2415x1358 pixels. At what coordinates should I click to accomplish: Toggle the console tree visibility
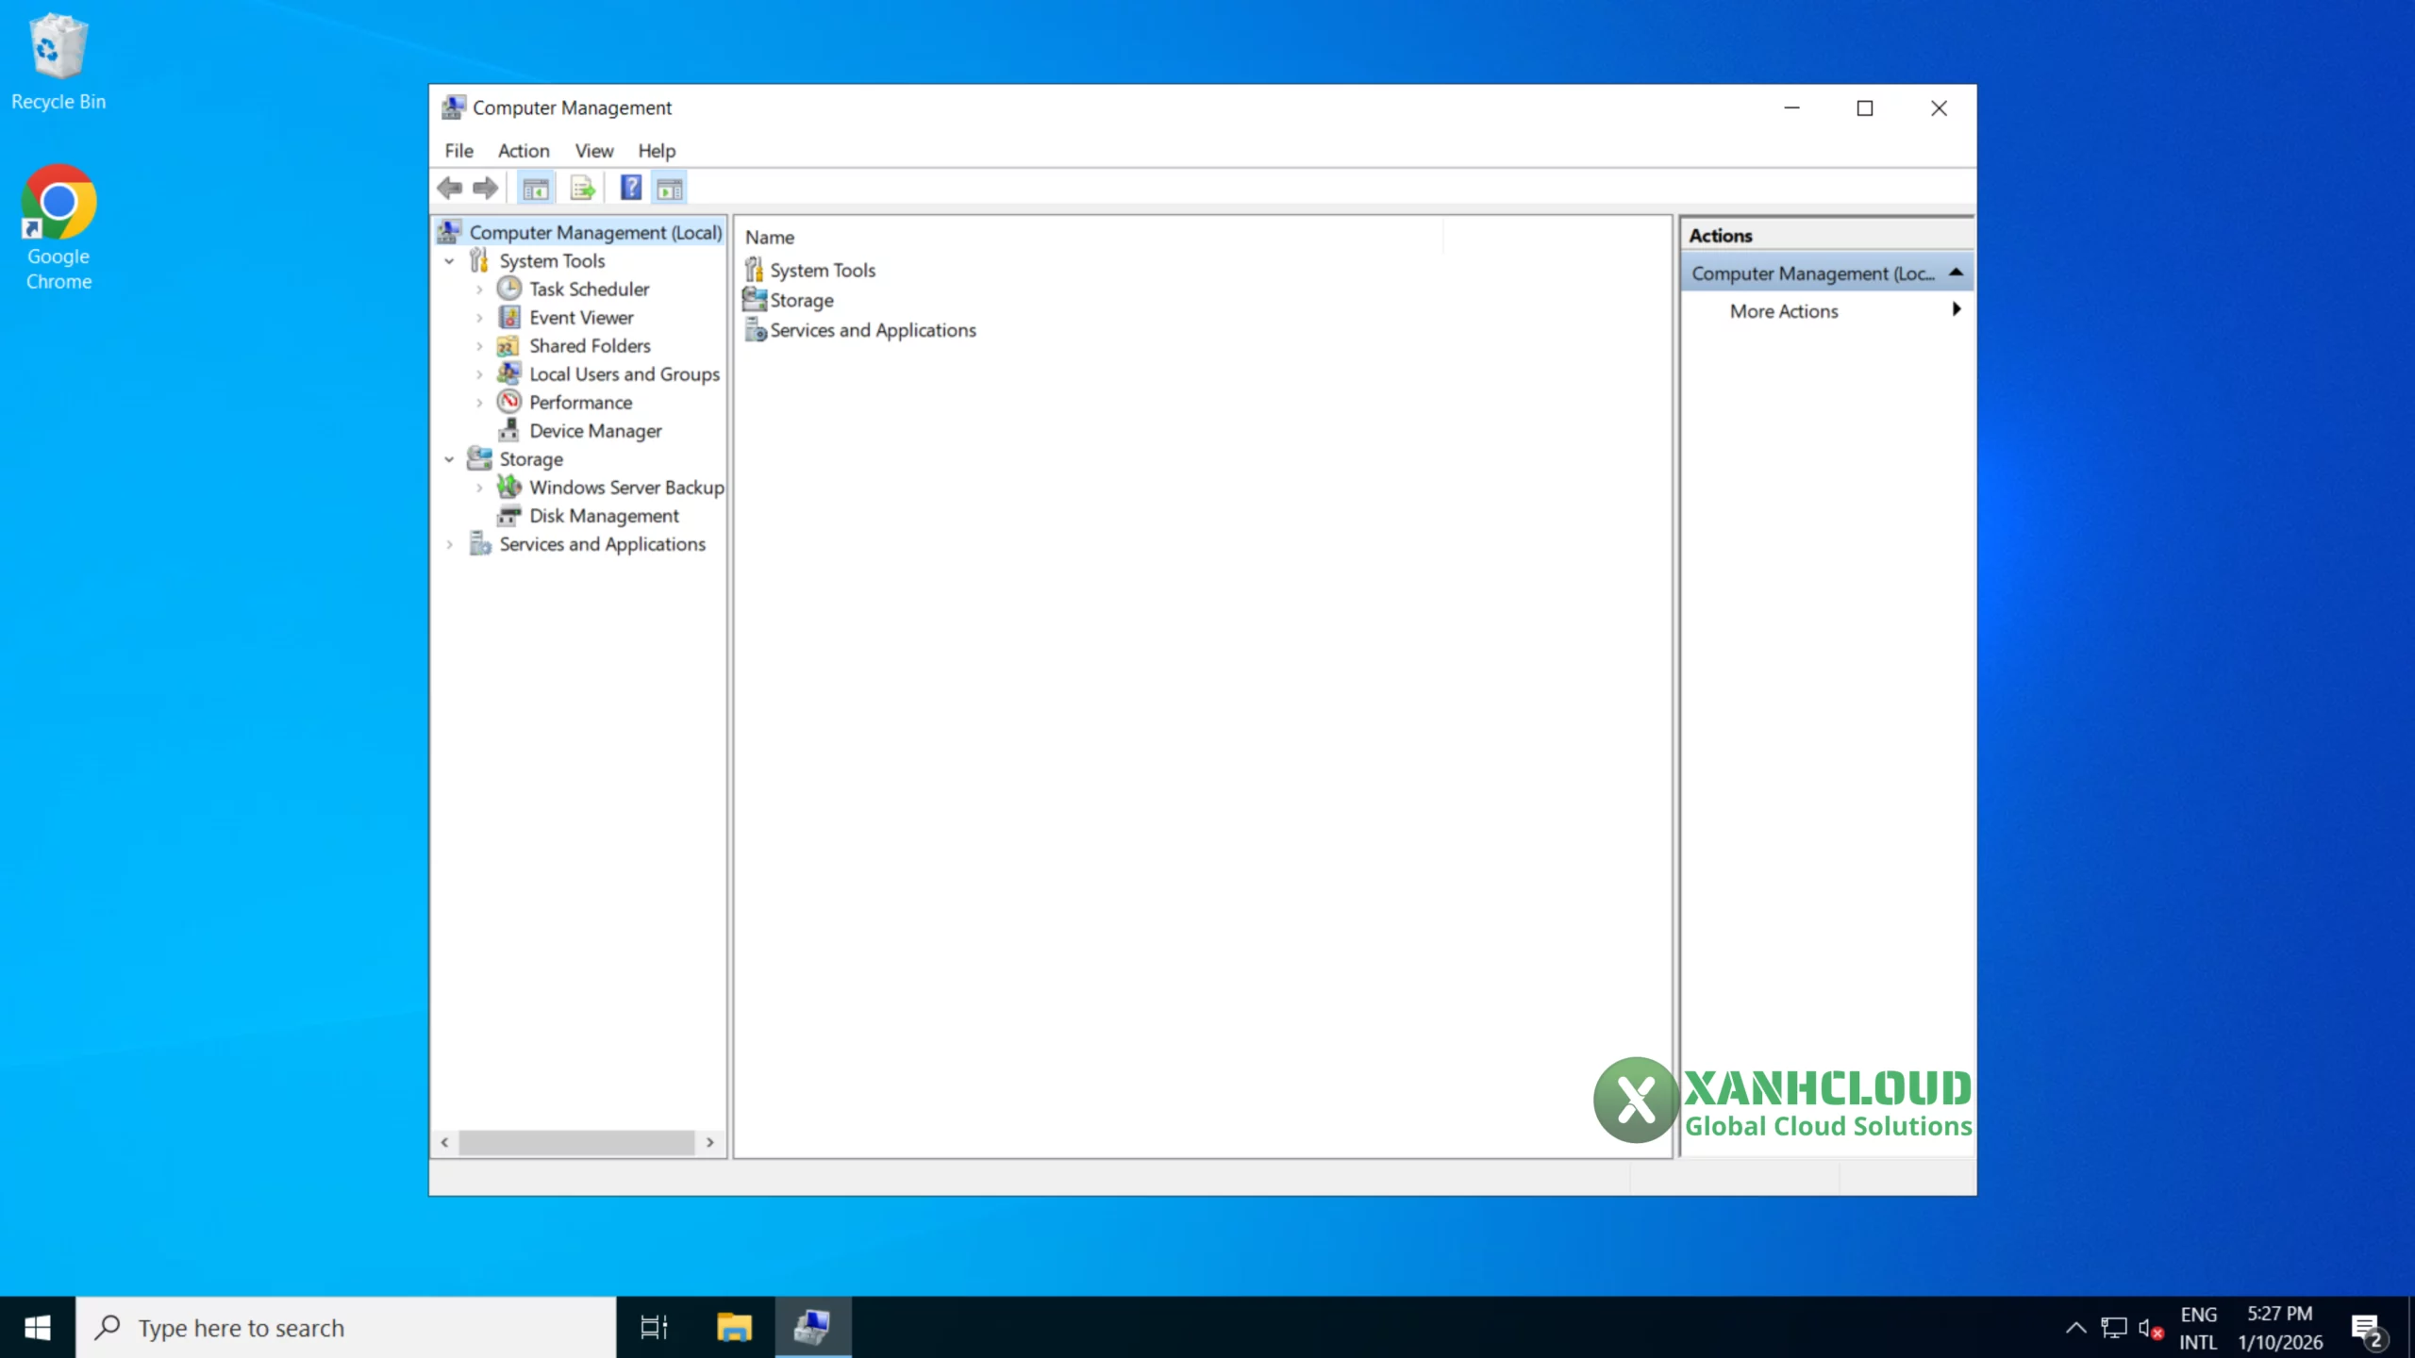click(536, 187)
